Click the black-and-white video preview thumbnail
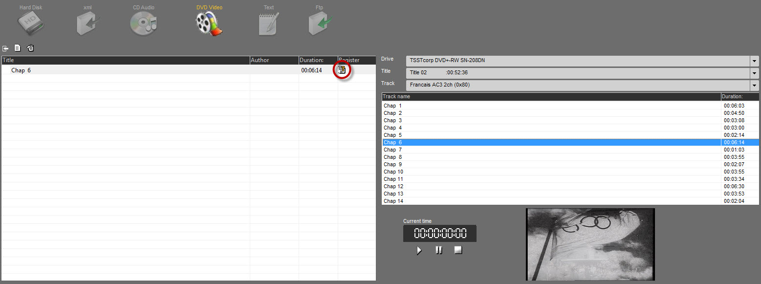Screen dimensions: 761x284 (590, 244)
